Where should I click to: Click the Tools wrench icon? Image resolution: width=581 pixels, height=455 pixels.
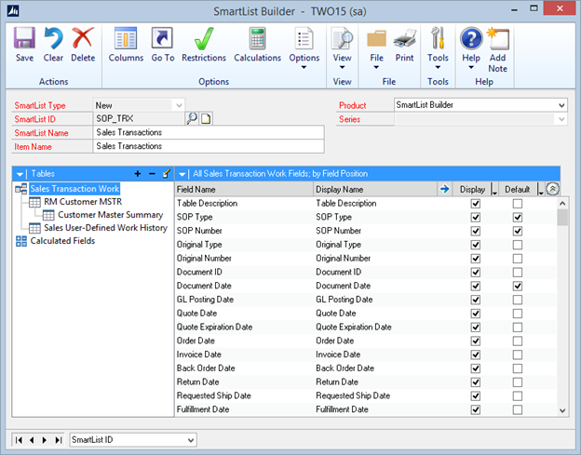point(438,38)
